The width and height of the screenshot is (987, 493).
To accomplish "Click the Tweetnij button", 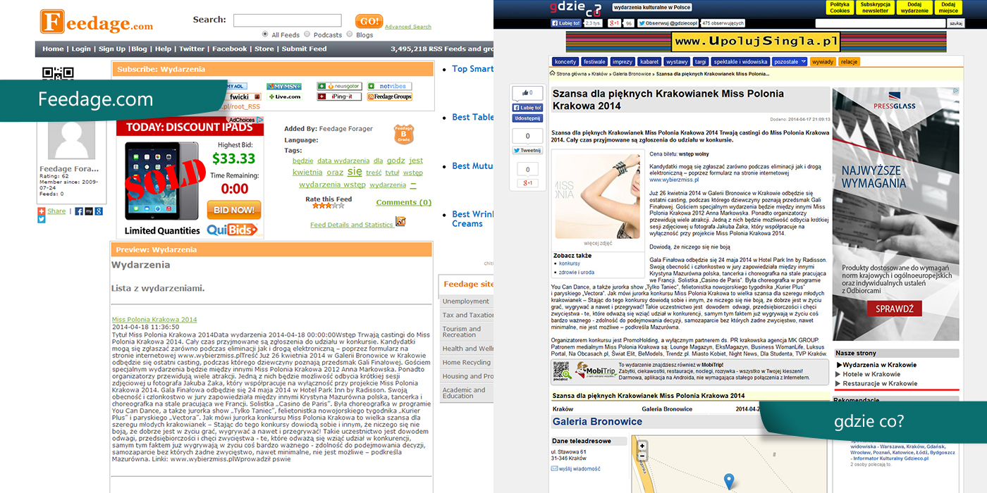I will [527, 150].
